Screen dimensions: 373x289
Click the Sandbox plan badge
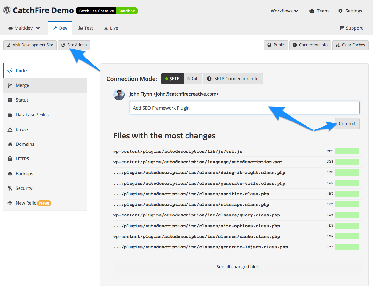click(x=127, y=11)
